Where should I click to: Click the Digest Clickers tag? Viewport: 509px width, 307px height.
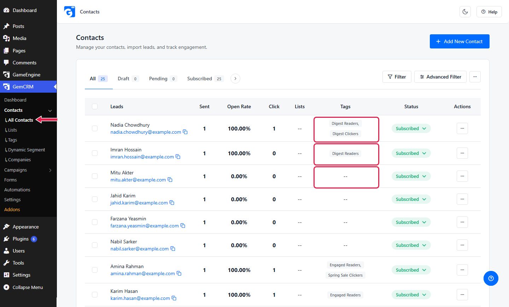coord(345,134)
